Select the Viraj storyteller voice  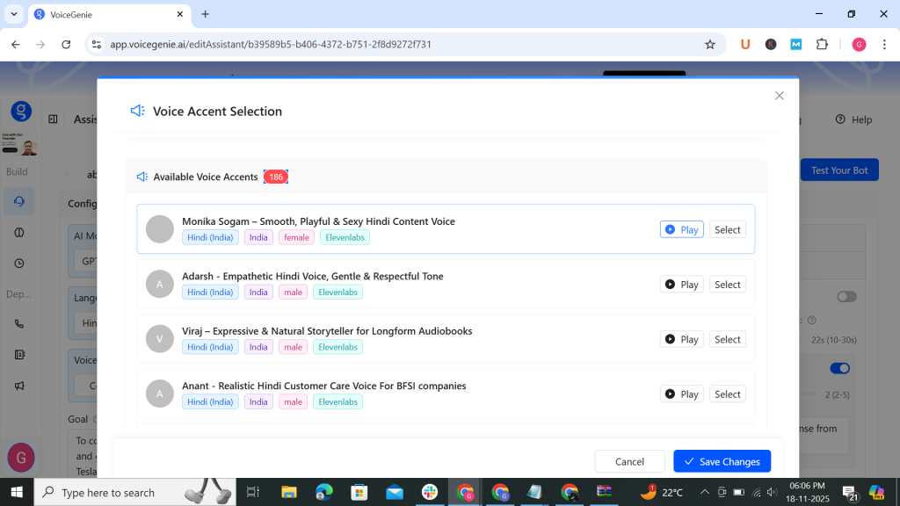(x=727, y=339)
